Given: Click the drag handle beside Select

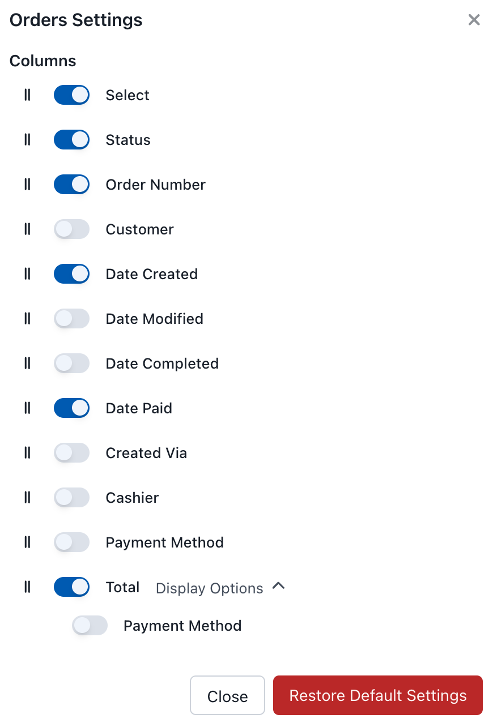Looking at the screenshot, I should coord(27,95).
